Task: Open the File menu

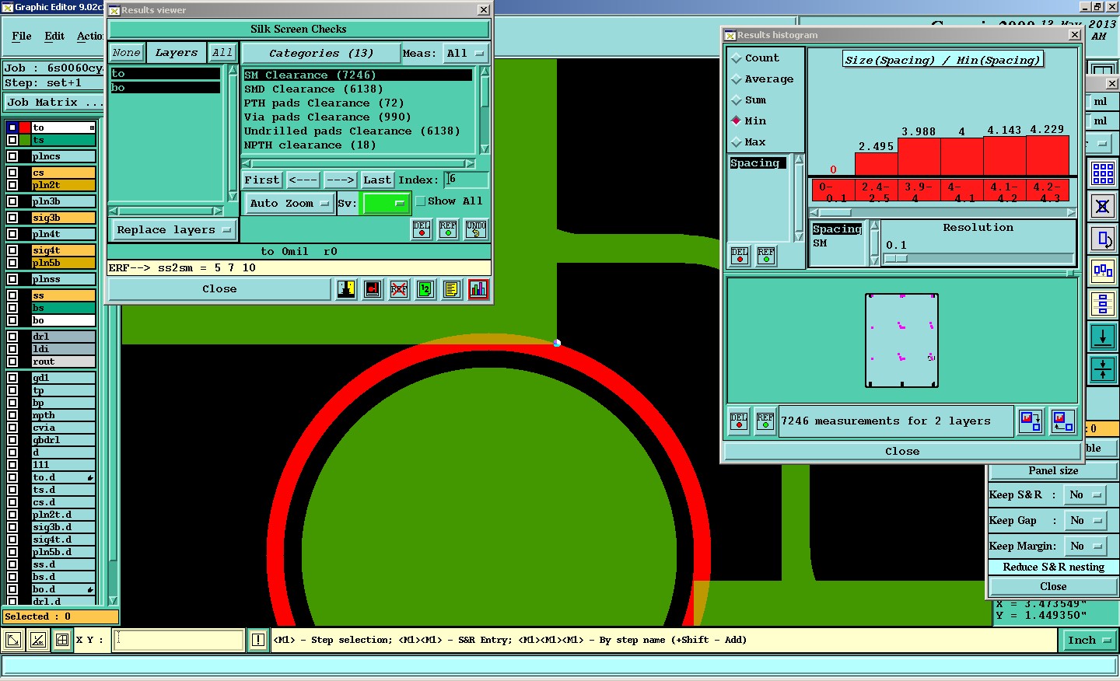Action: coord(22,36)
